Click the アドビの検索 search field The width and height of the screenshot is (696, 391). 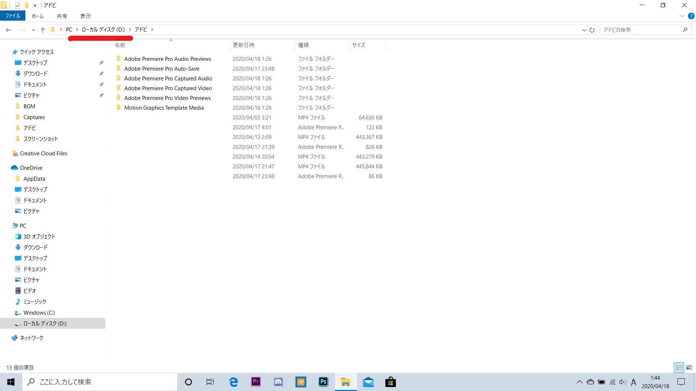pos(641,30)
